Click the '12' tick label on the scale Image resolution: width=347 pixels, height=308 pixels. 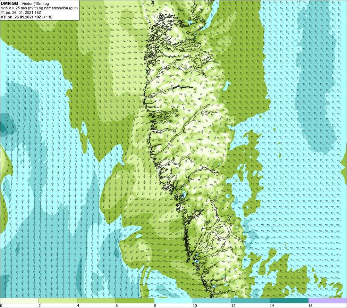click(233, 306)
